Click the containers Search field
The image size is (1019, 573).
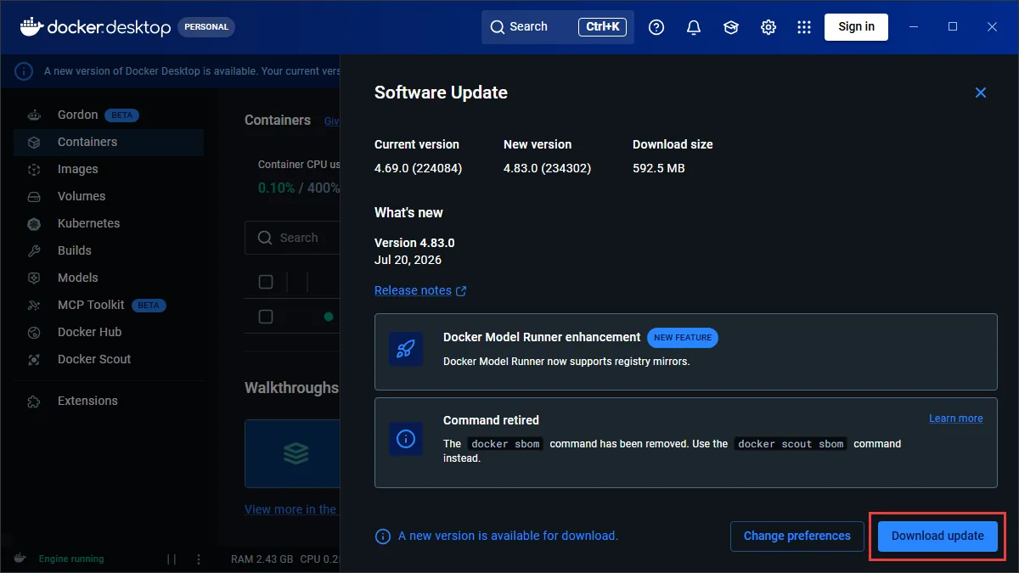(294, 238)
